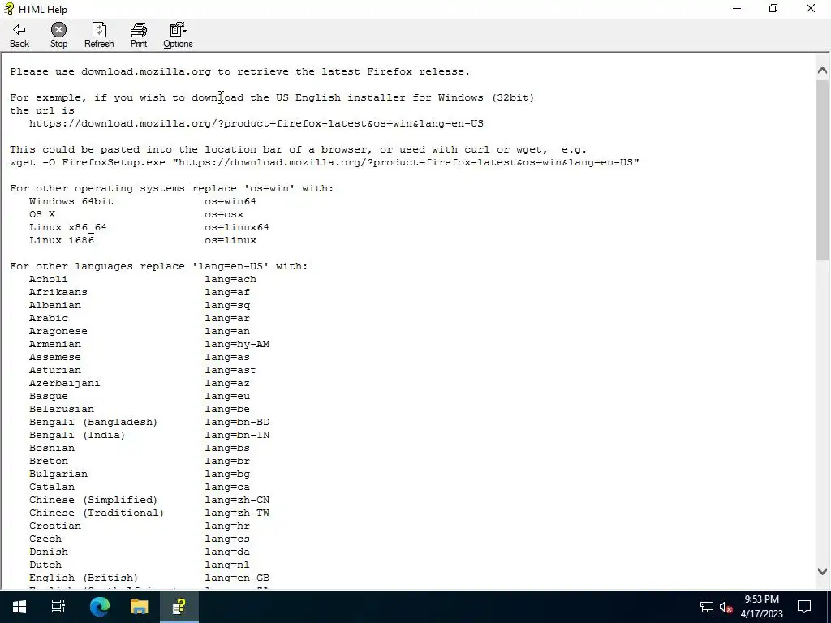Print the help document
Image resolution: width=831 pixels, height=623 pixels.
[x=139, y=36]
